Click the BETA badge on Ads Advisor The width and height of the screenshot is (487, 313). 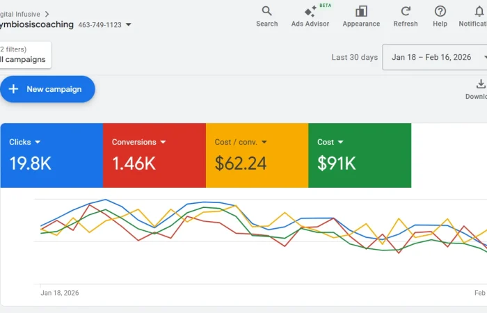point(325,5)
